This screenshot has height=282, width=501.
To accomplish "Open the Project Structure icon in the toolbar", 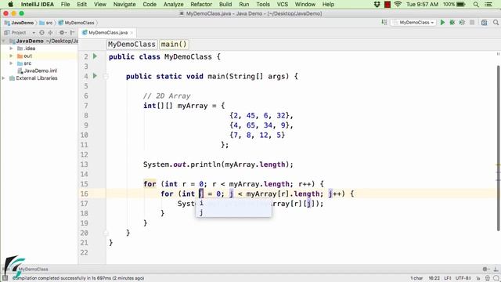I will (485, 23).
